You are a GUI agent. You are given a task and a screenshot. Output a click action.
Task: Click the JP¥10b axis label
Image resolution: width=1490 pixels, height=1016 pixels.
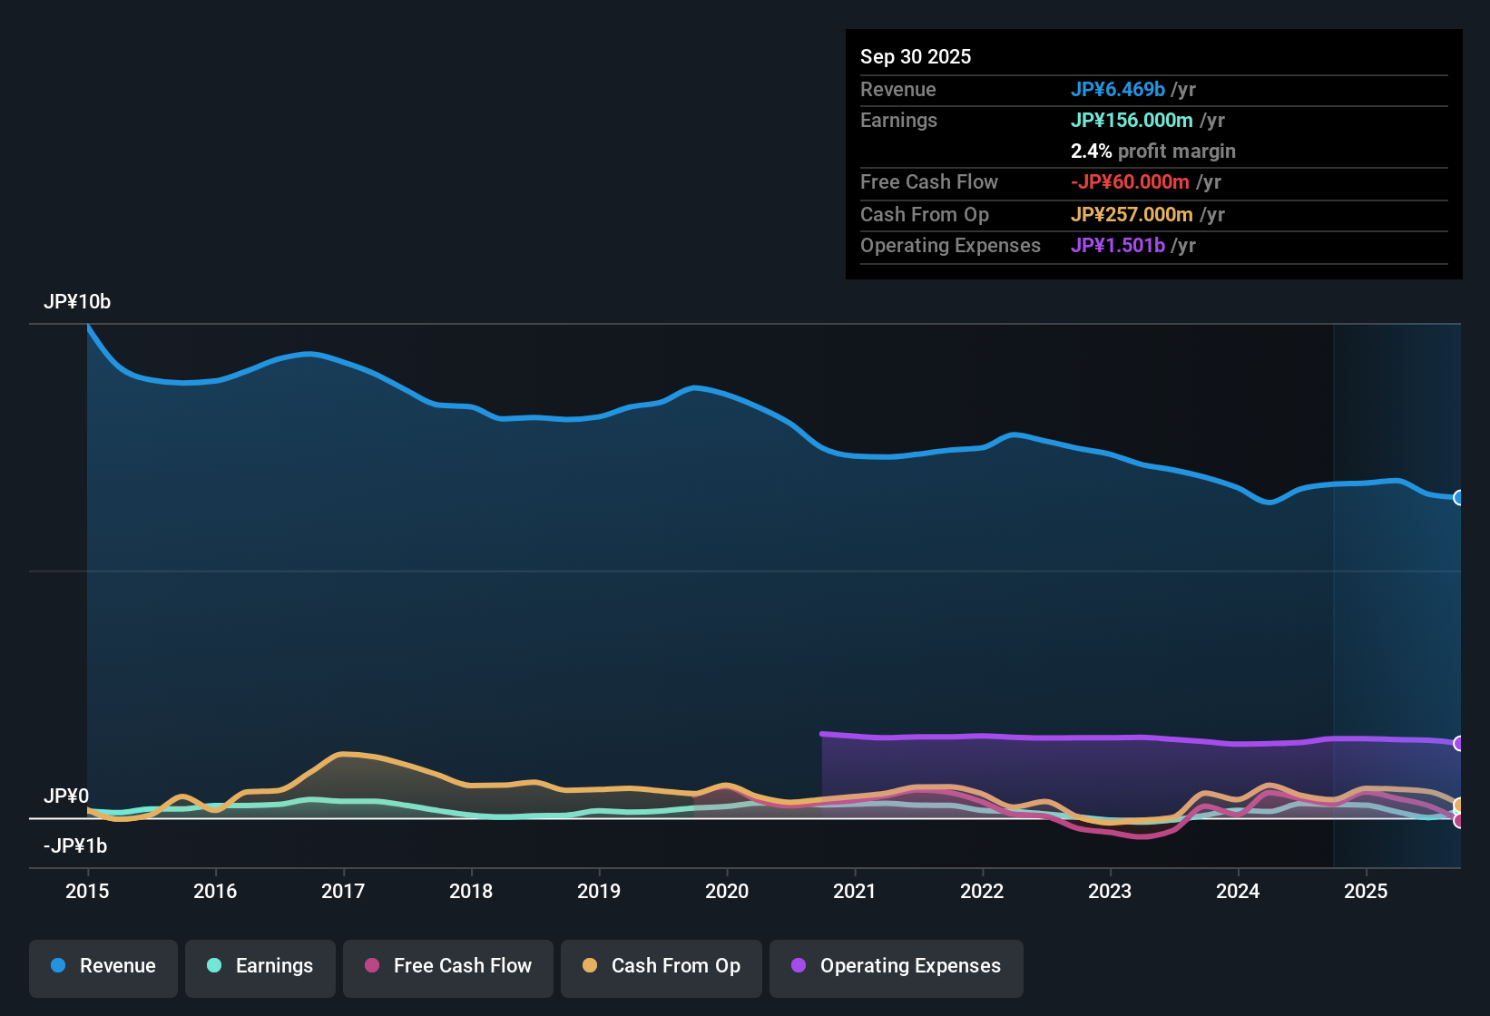78,301
